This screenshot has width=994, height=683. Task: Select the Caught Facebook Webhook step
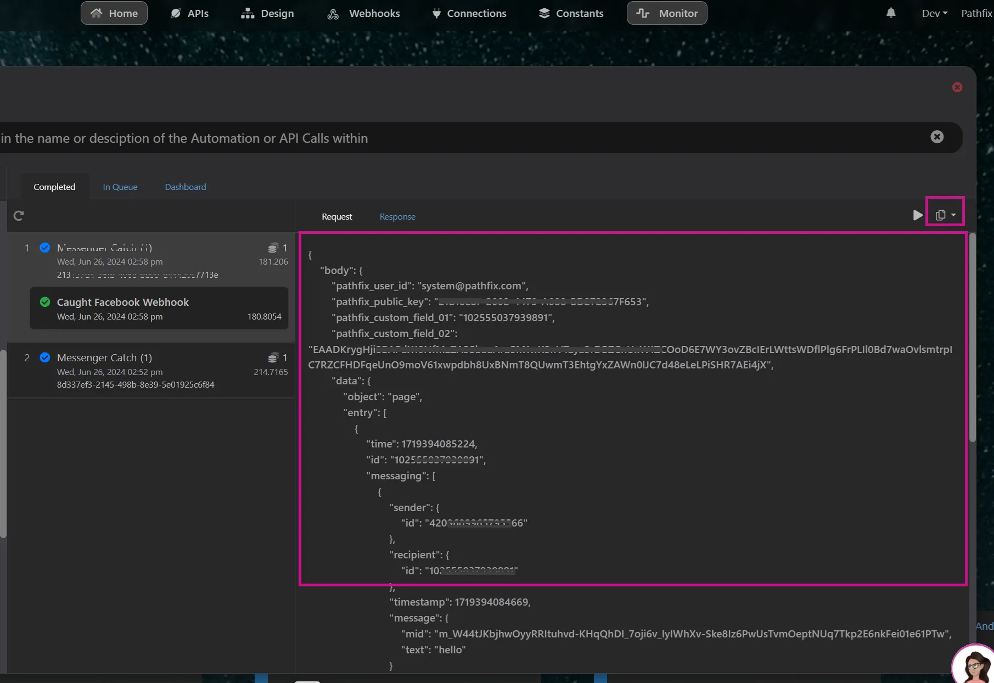point(159,309)
